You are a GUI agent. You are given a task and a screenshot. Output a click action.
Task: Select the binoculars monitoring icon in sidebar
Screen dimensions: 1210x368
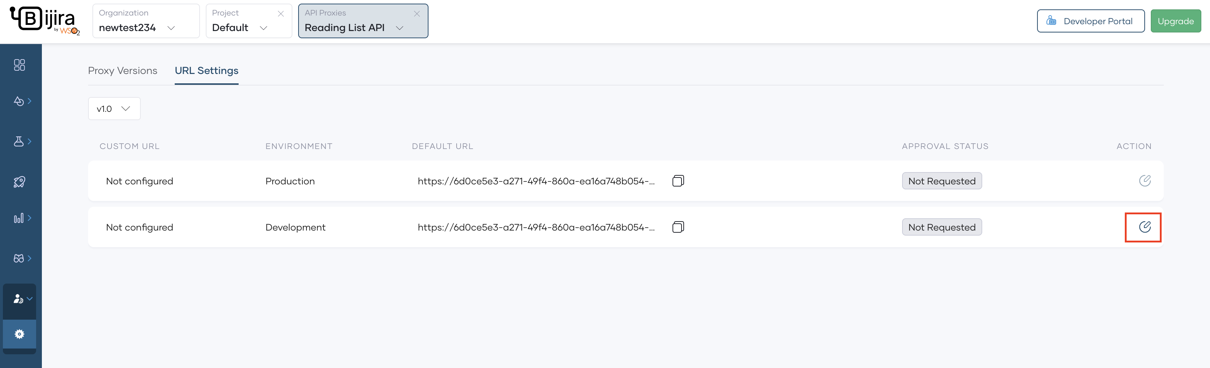[x=19, y=258]
